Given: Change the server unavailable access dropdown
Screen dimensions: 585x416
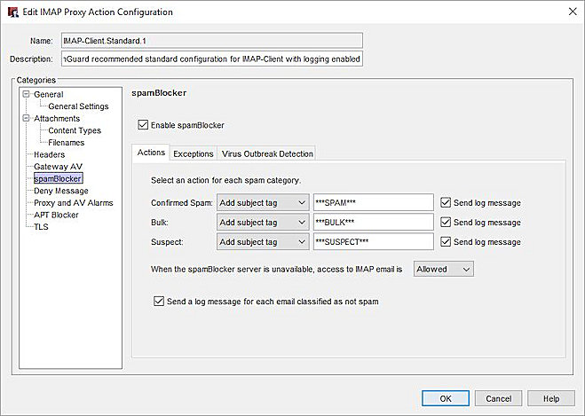Looking at the screenshot, I should click(444, 269).
